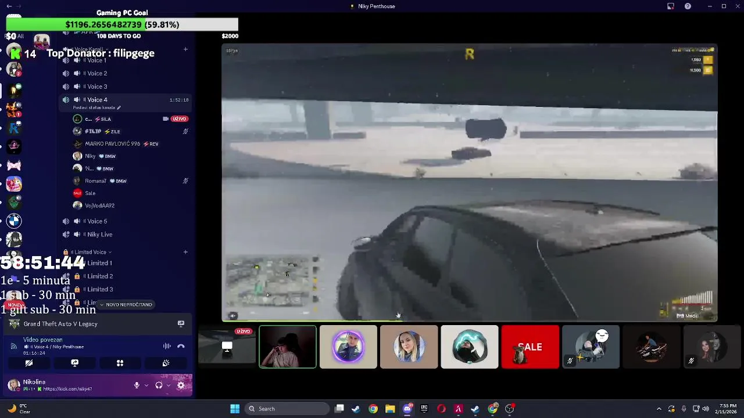
Task: Open the green Hulk server icon
Action: point(14,202)
